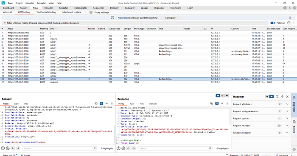This screenshot has width=297, height=156.
Task: Click Inspector expand-all icon
Action: (277, 97)
